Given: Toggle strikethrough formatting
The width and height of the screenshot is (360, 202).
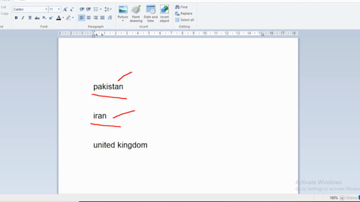Looking at the screenshot, I should (37, 17).
